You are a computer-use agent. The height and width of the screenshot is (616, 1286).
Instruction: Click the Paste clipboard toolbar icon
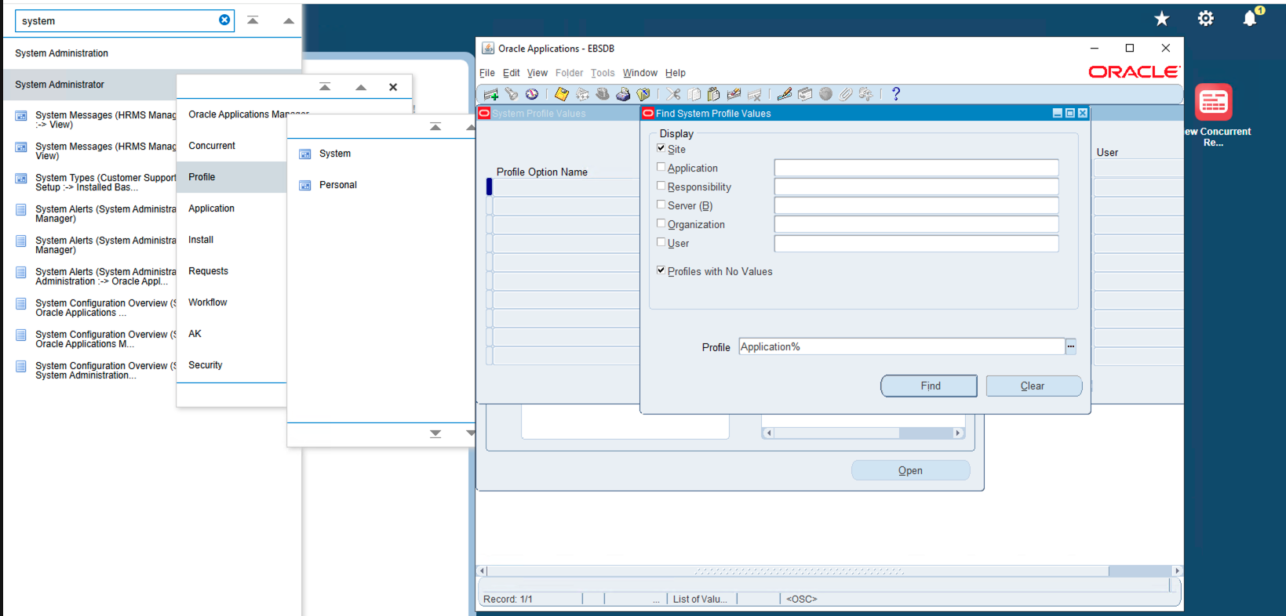(x=713, y=95)
